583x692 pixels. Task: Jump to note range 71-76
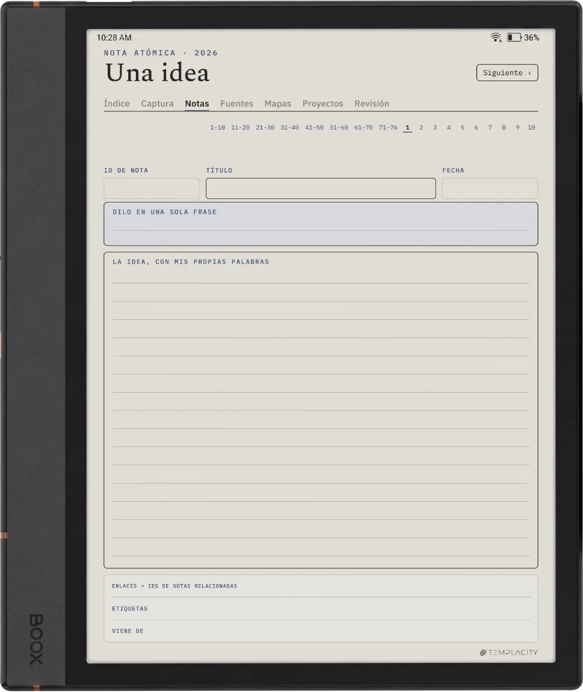tap(388, 128)
